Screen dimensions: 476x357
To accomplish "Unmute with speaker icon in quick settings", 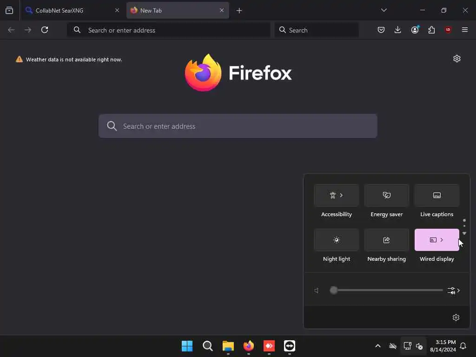I will click(317, 291).
